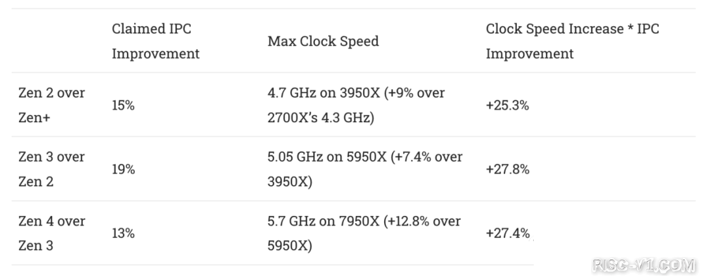Select the "Zen 3 over Zen 2" row label
The image size is (703, 279).
click(x=51, y=169)
